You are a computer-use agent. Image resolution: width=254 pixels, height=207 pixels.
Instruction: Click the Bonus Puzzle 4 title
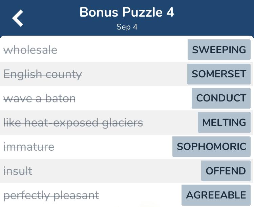[x=127, y=12]
